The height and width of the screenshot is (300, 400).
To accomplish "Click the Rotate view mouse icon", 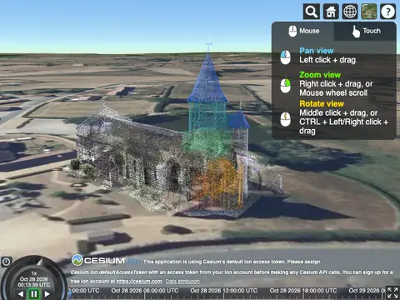I will (286, 119).
